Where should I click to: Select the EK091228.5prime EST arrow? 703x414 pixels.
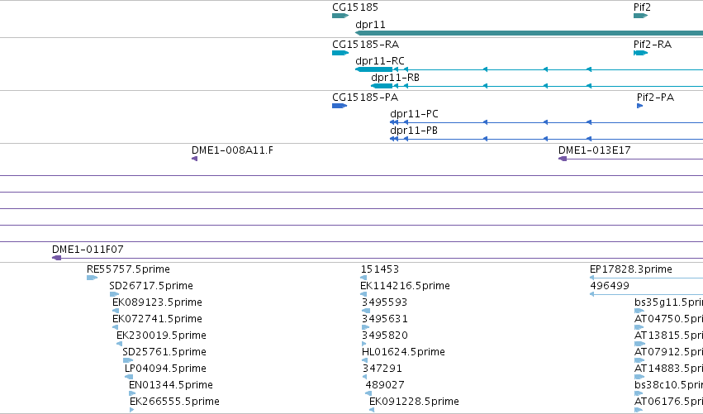(x=372, y=410)
